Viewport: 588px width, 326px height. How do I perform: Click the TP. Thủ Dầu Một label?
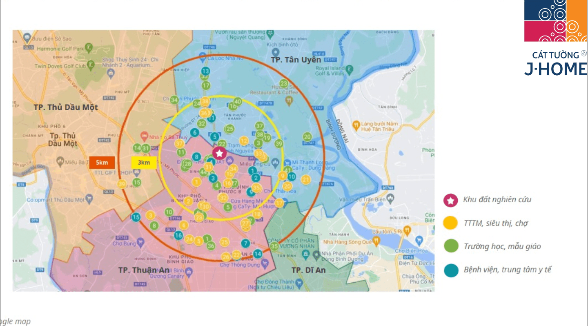(66, 107)
